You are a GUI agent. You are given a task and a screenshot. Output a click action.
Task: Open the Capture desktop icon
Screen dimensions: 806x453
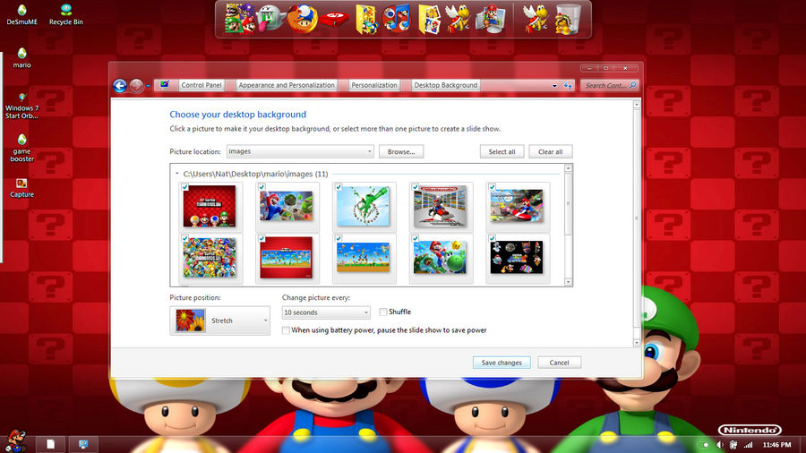(x=21, y=188)
